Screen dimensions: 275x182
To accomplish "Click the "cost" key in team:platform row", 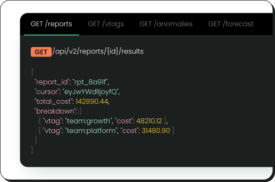I will click(x=129, y=131).
